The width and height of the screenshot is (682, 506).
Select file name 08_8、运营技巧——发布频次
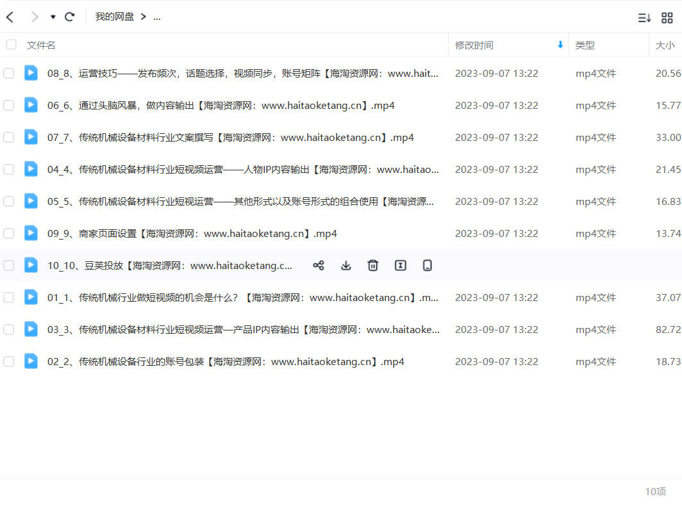coord(243,74)
